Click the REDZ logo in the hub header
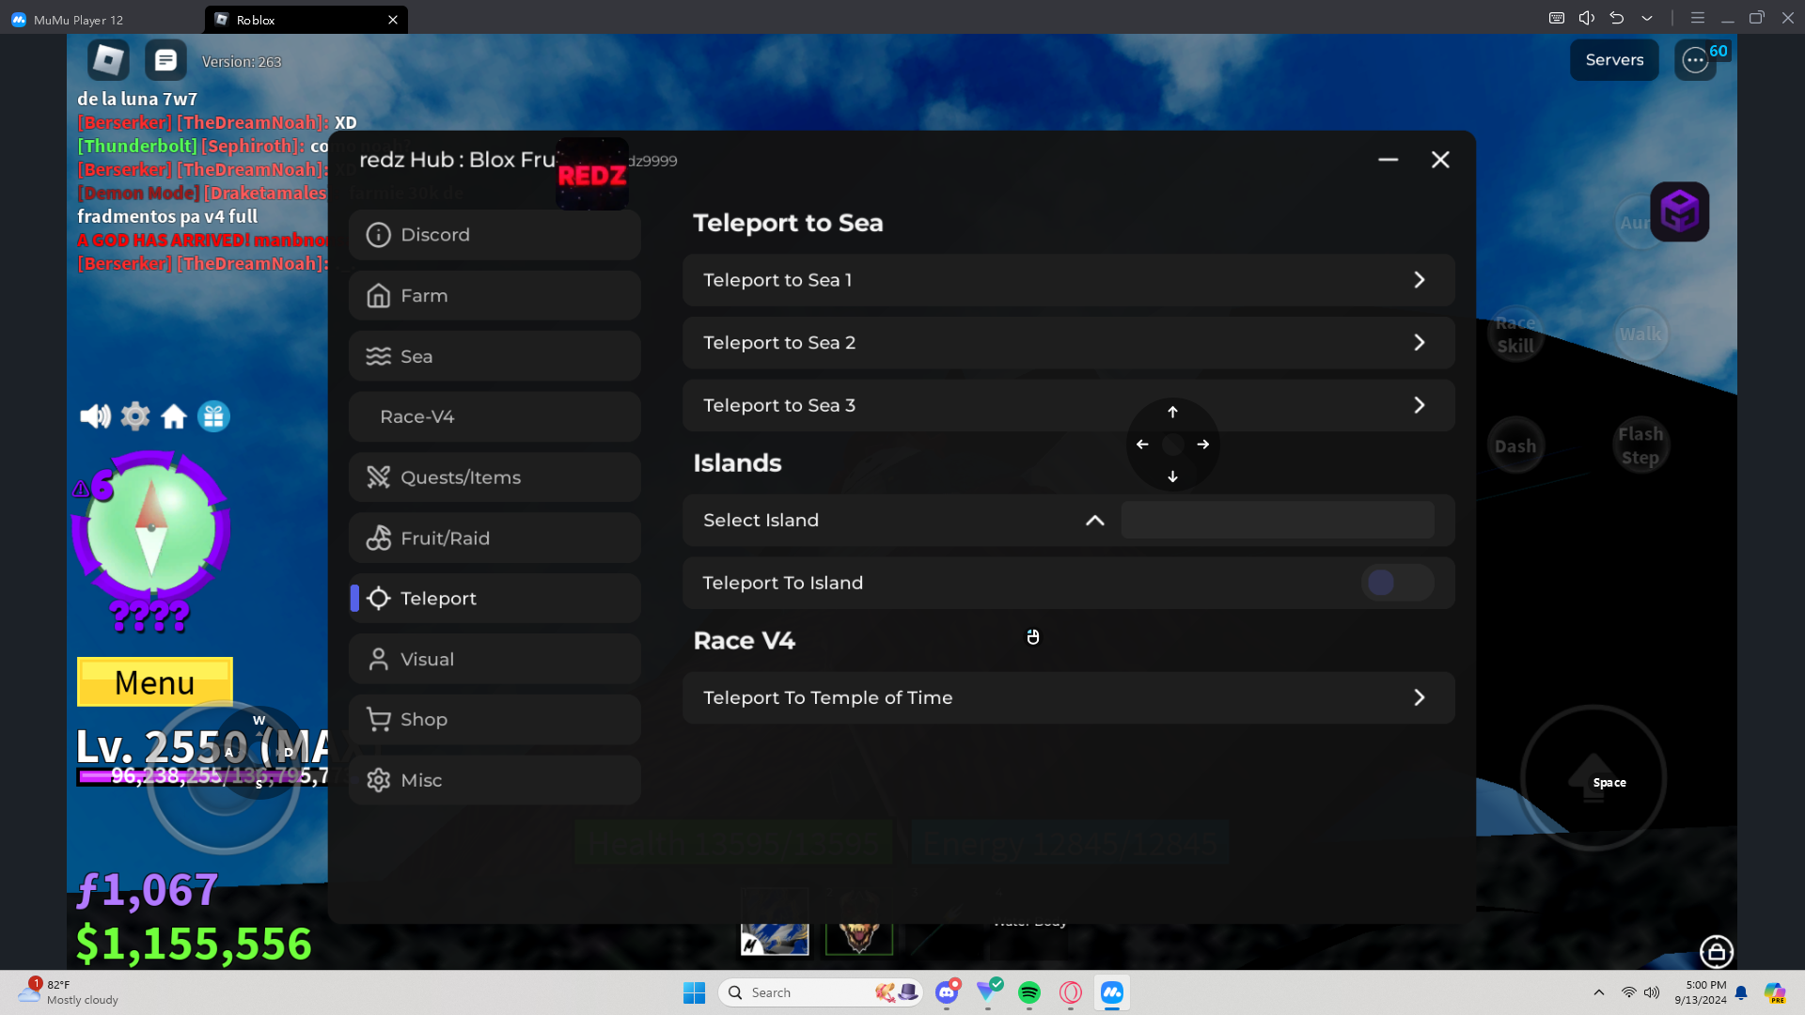The width and height of the screenshot is (1805, 1015). pos(592,174)
